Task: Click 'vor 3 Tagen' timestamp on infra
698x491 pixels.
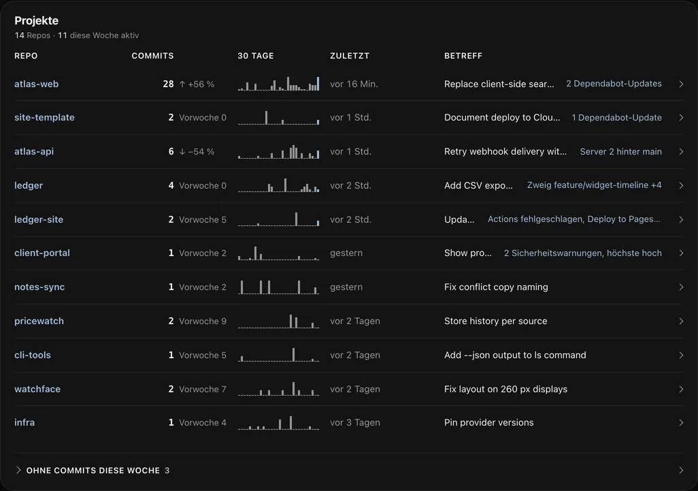Action: click(355, 422)
